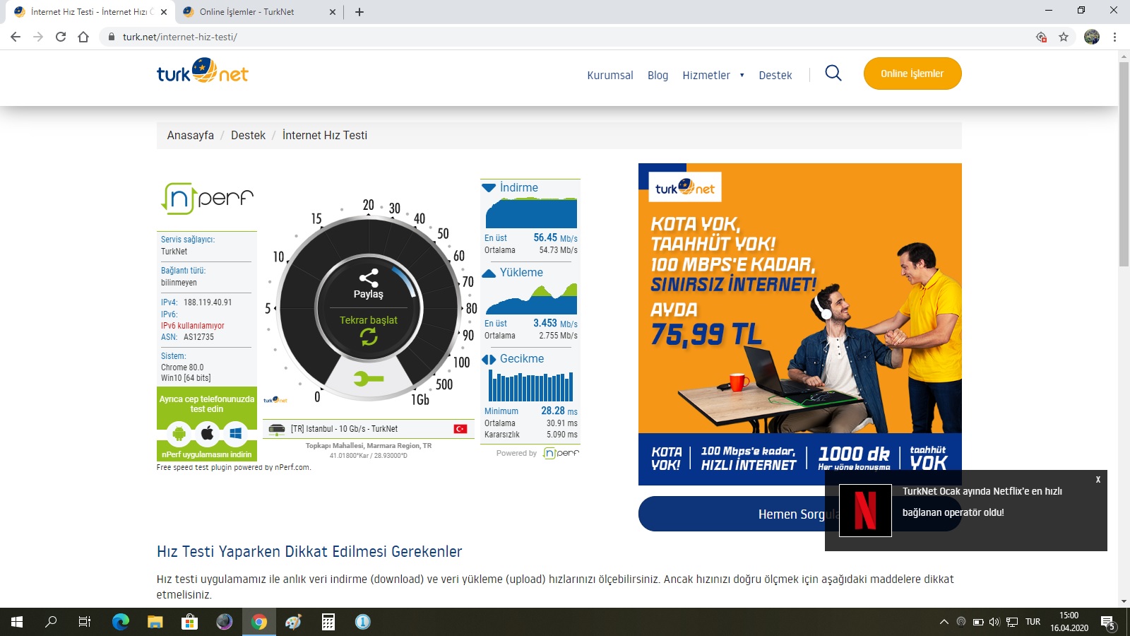Viewport: 1130px width, 636px height.
Task: Open Windows taskbar search
Action: click(x=51, y=622)
